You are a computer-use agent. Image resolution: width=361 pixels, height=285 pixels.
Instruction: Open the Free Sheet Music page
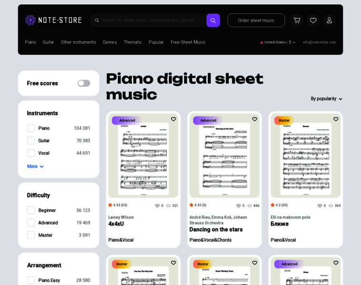coord(188,42)
